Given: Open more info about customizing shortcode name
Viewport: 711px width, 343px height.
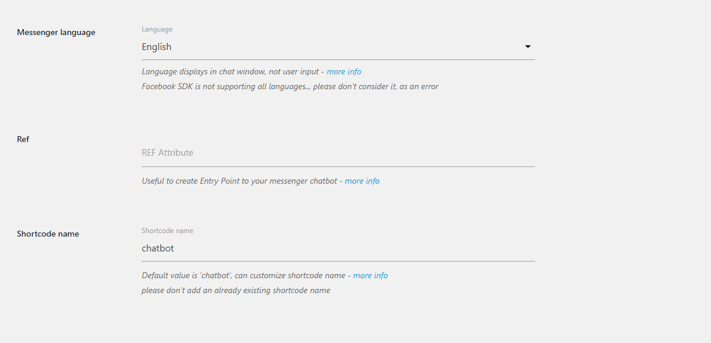Looking at the screenshot, I should tap(370, 276).
